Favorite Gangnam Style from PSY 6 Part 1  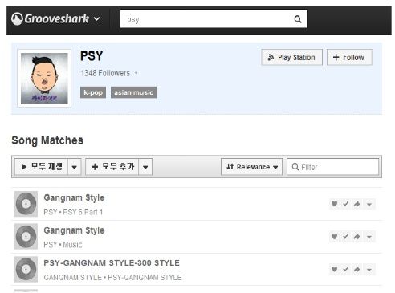pos(334,204)
